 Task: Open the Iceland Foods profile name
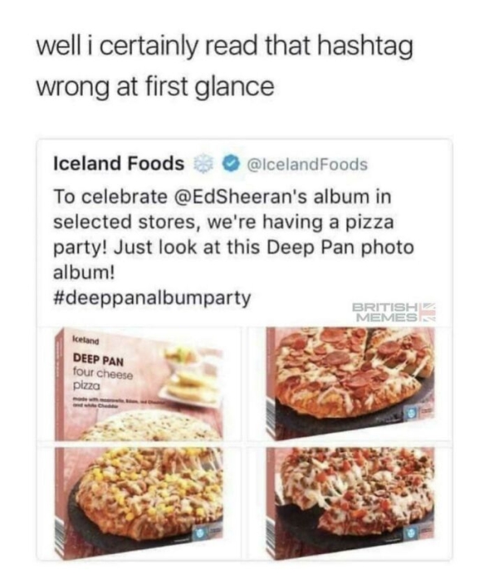[118, 164]
